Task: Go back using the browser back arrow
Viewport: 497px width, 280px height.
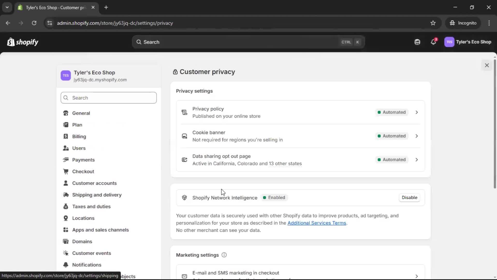Action: point(8,23)
